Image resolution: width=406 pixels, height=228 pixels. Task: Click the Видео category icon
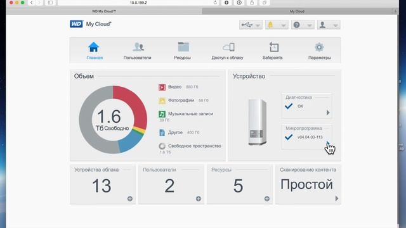tap(162, 87)
